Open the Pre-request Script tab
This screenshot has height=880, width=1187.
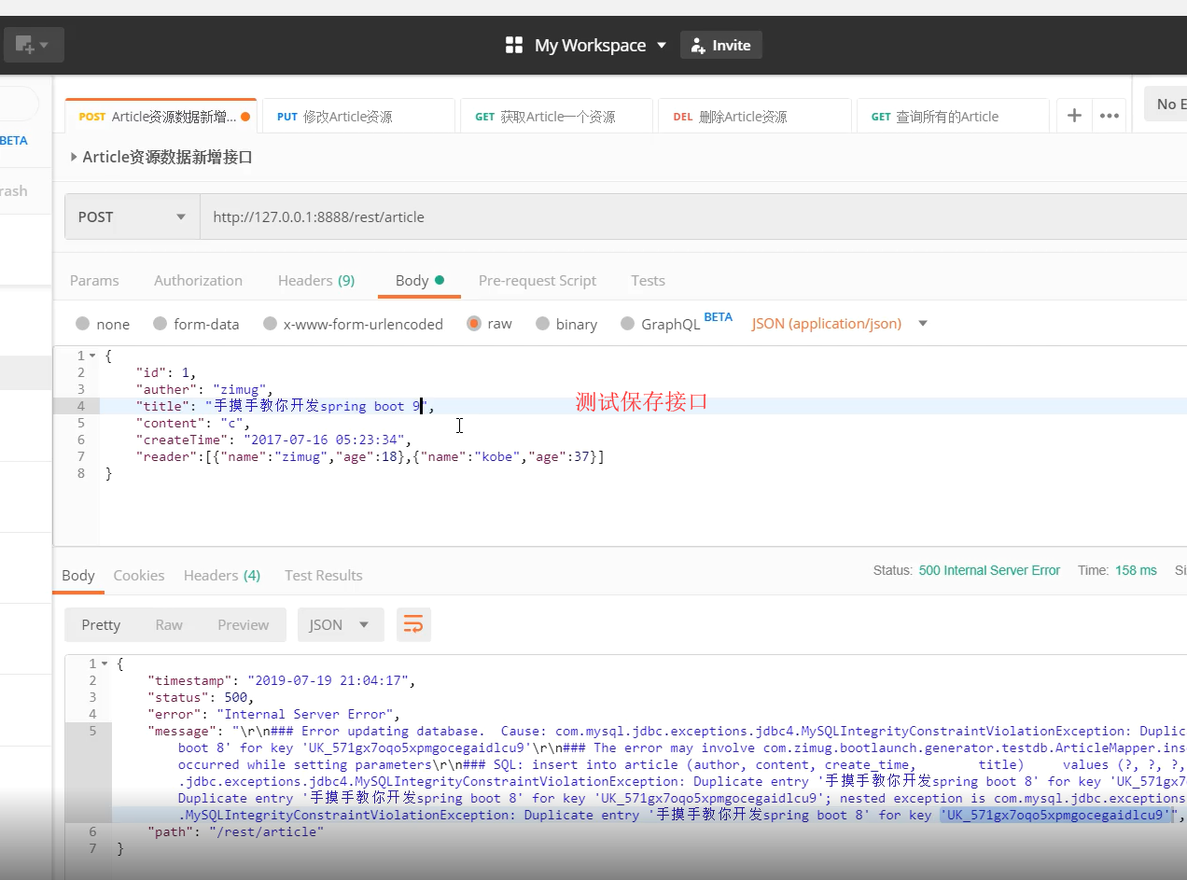(538, 280)
